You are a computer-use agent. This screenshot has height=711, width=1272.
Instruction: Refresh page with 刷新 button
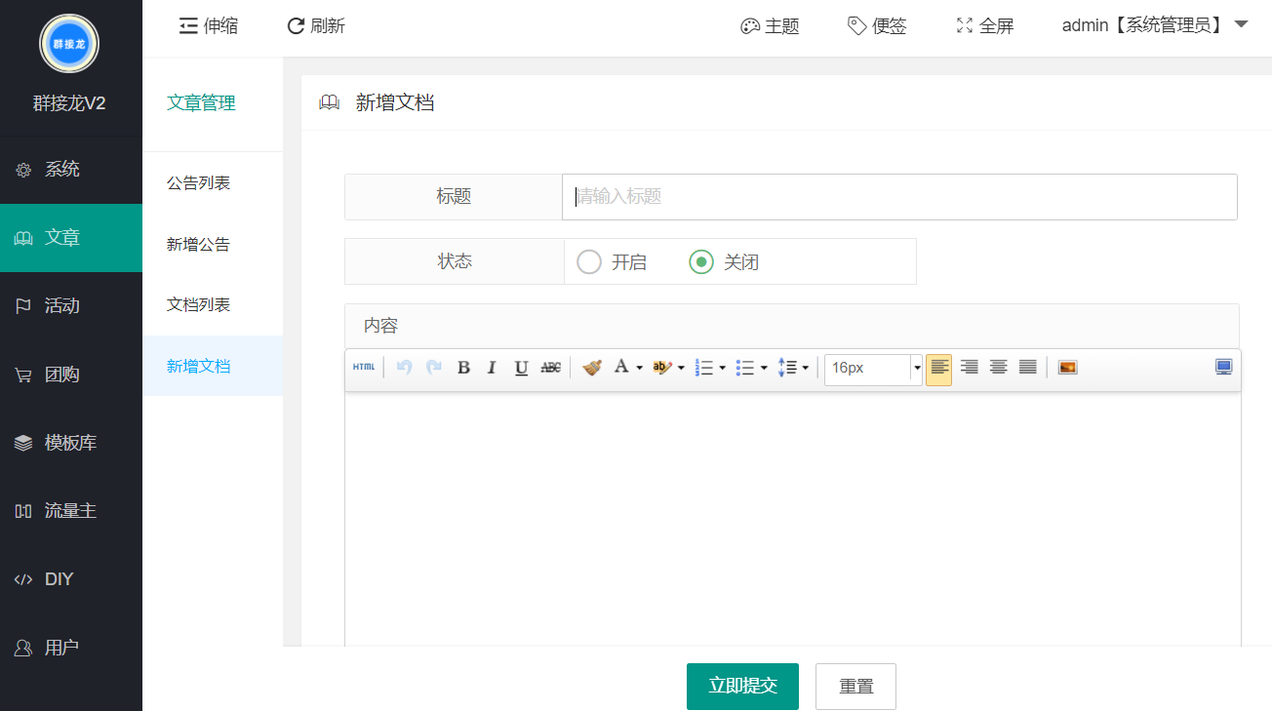tap(316, 26)
